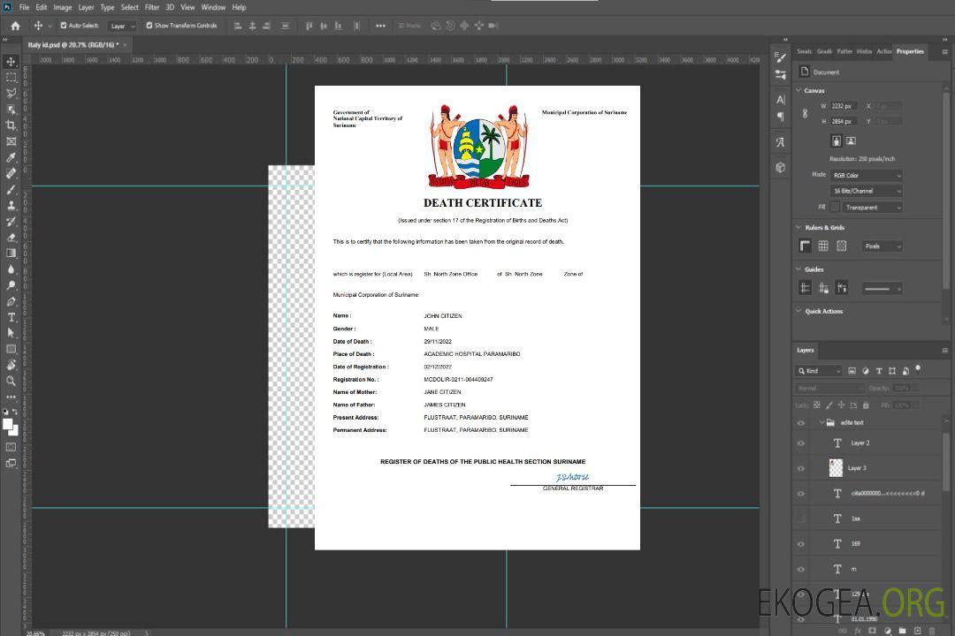Click the foreground color swatch
The image size is (955, 636).
8,424
